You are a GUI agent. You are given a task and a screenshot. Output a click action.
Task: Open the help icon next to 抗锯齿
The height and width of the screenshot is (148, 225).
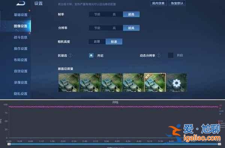tap(70, 55)
